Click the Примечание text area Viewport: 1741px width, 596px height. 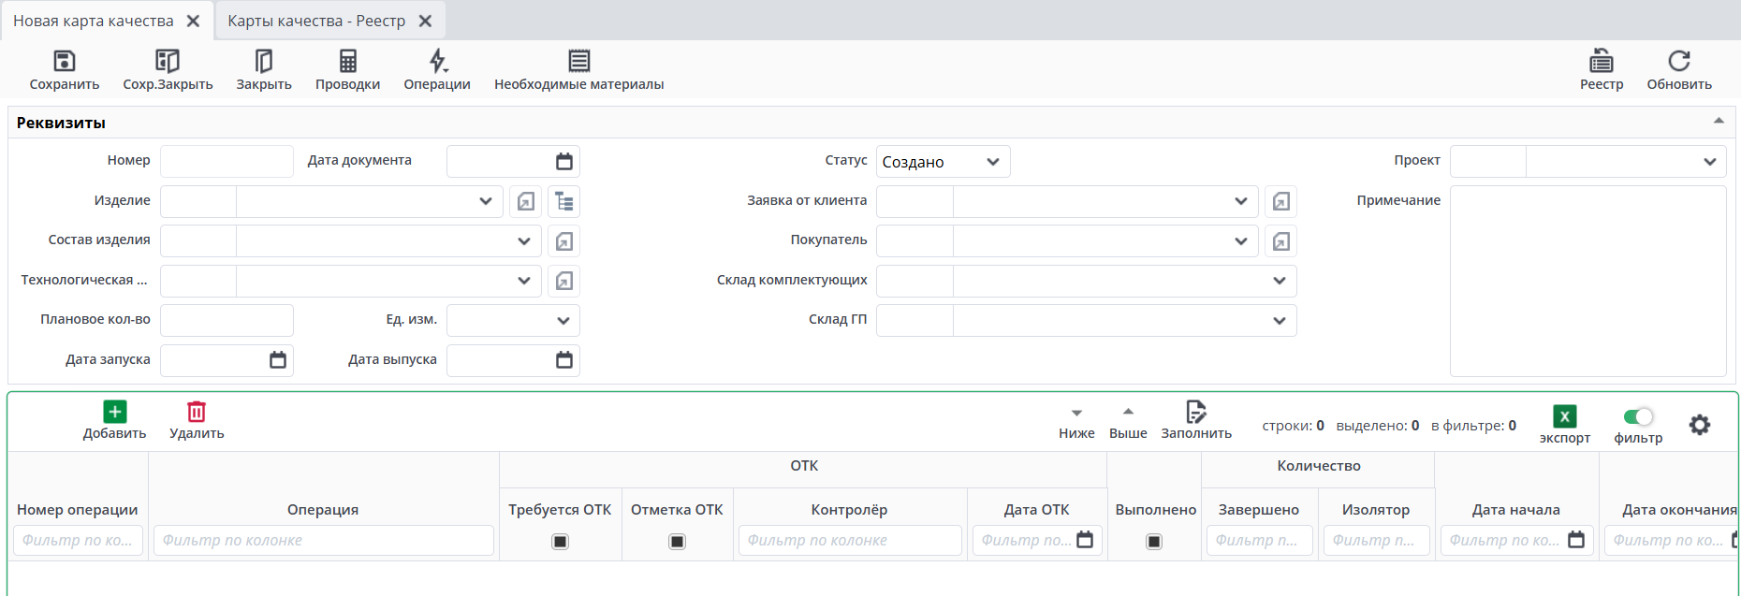click(x=1587, y=281)
